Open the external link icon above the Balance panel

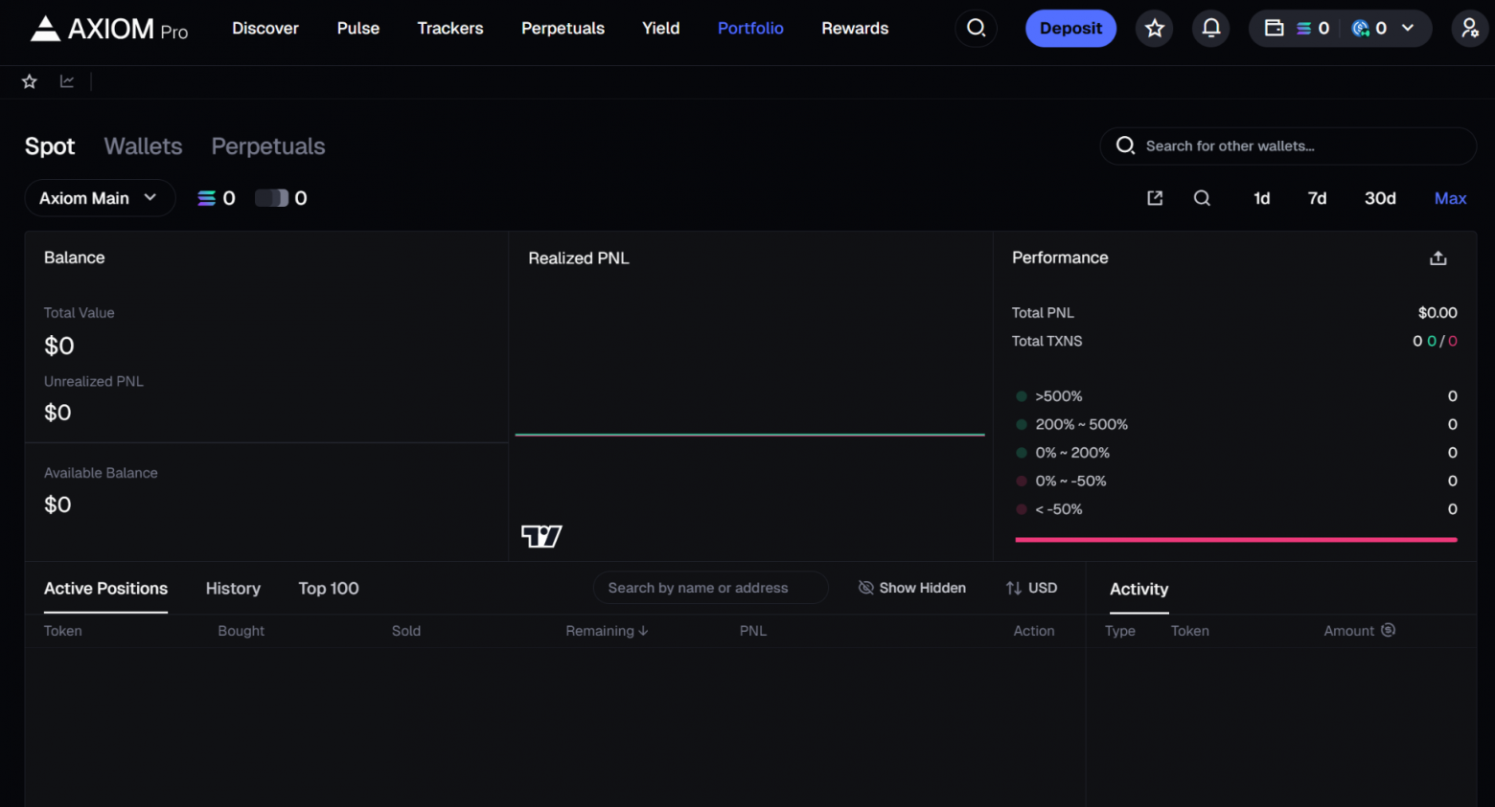[x=1154, y=198]
